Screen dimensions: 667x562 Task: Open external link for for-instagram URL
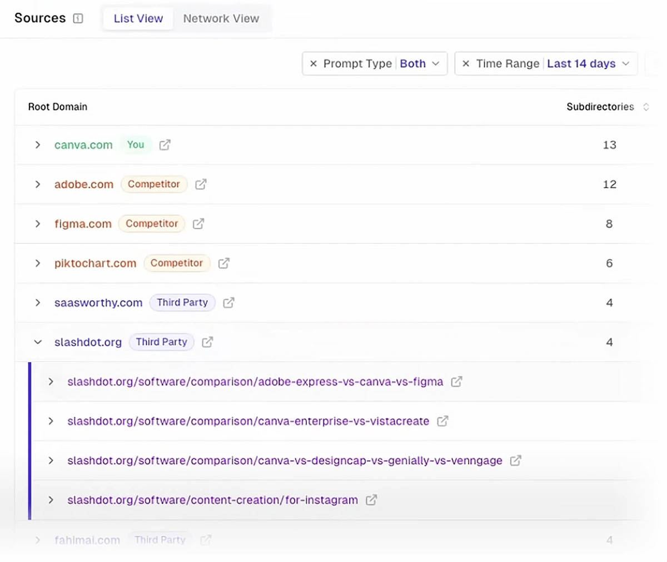pos(371,500)
